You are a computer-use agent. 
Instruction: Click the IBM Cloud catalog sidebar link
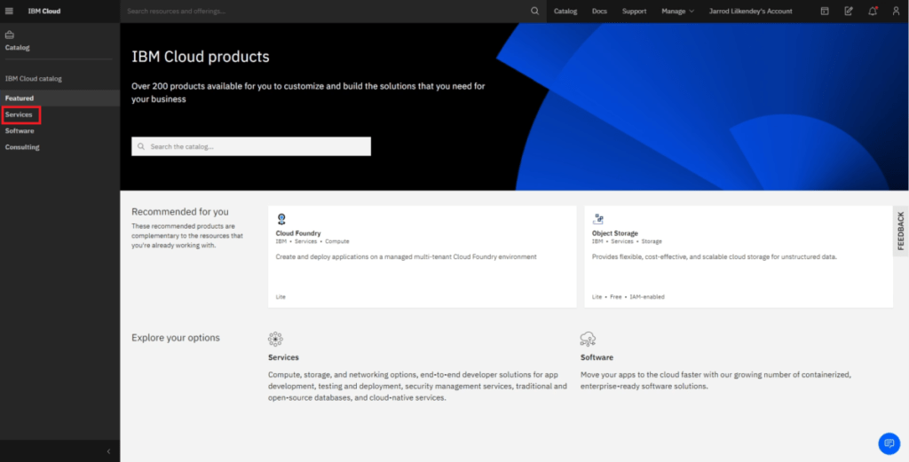(x=33, y=78)
